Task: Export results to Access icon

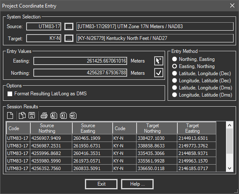Action: click(x=54, y=115)
